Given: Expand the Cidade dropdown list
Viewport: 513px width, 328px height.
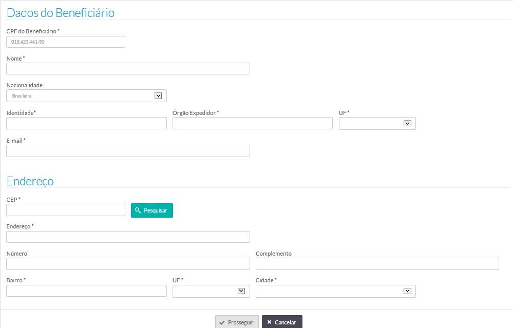Looking at the screenshot, I should click(335, 291).
